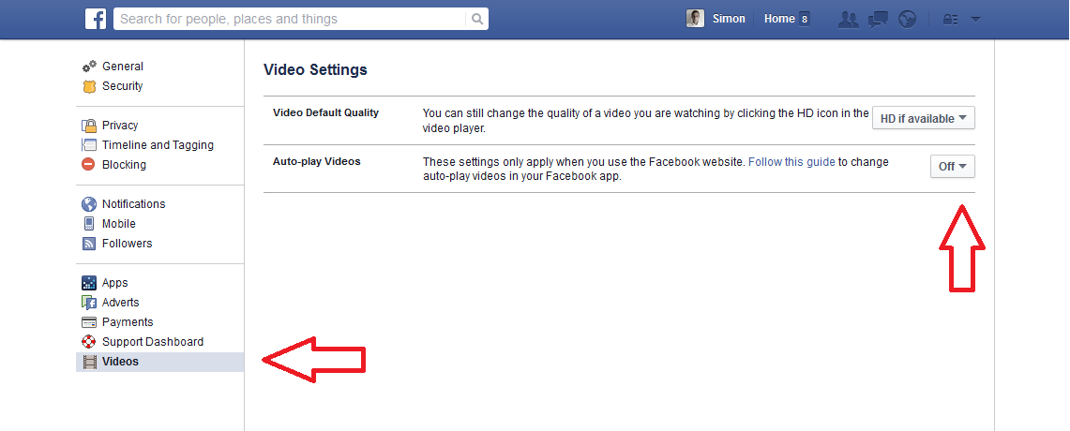The height and width of the screenshot is (431, 1070).
Task: Click the Auto-play Videos label
Action: pyautogui.click(x=317, y=161)
